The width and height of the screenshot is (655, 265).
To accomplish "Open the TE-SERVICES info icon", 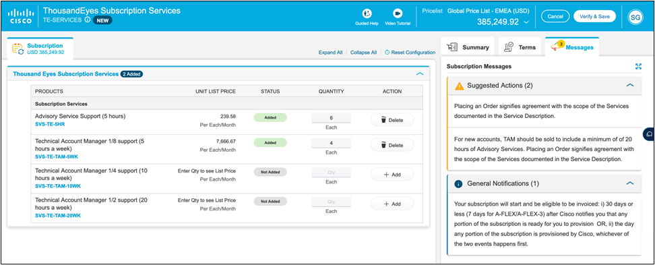I will coord(88,20).
